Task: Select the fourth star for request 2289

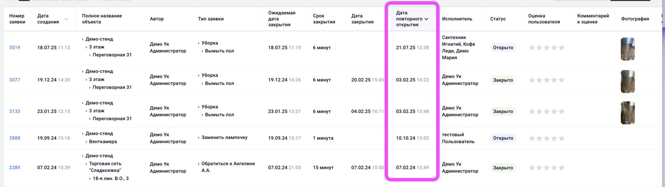Action: pyautogui.click(x=554, y=168)
